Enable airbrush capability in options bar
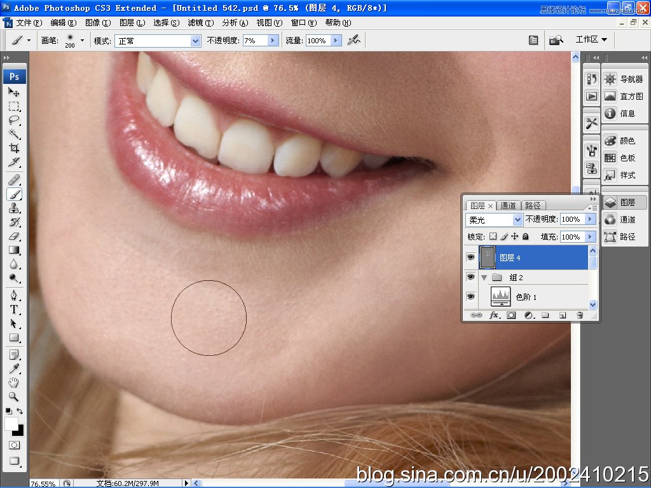Screen dimensions: 651x488 (x=353, y=40)
